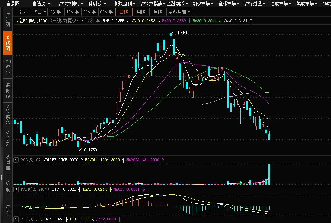This screenshot has height=223, width=331.
Task: Click the help icon next to 前复权
Action: (x=83, y=21)
